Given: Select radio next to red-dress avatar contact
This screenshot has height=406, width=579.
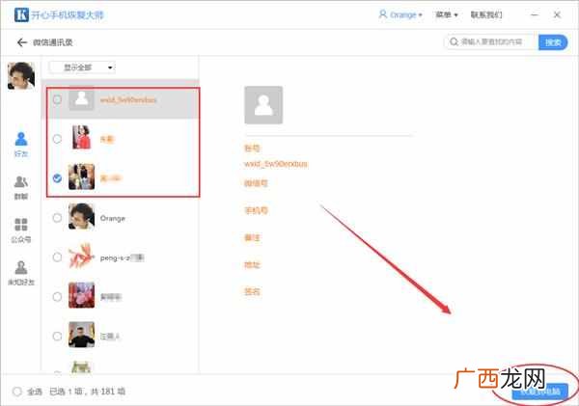Looking at the screenshot, I should pos(57,139).
